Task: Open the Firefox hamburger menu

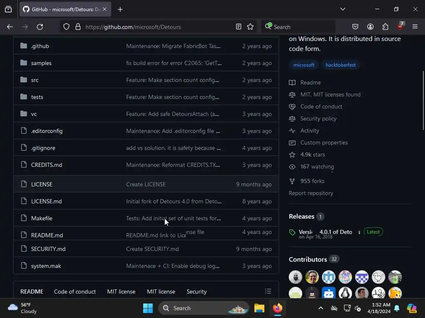Action: (x=415, y=26)
